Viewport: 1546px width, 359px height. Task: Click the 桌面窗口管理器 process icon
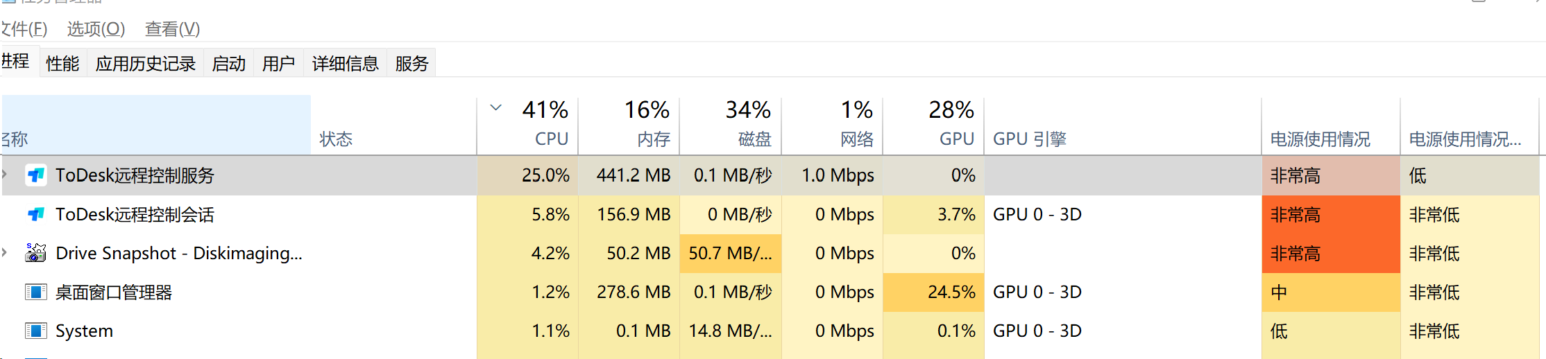tap(35, 292)
